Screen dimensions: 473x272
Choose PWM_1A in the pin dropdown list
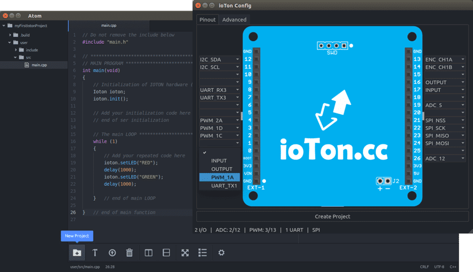point(219,177)
